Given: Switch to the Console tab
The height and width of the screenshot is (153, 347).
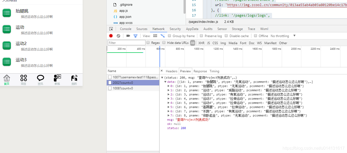Looking at the screenshot, I should 126,29.
